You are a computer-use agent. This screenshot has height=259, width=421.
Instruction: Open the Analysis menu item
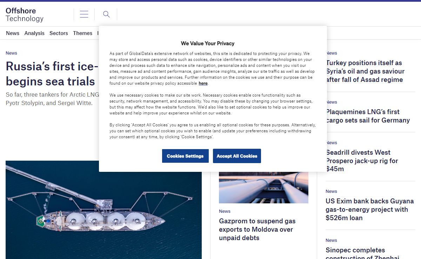pyautogui.click(x=34, y=33)
